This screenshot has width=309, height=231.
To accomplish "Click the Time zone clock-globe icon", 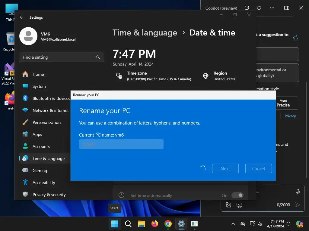I will [119, 76].
